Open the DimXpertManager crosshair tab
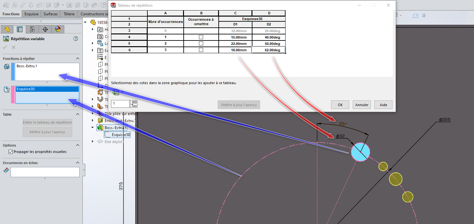This screenshot has width=474, height=224. 45,29
